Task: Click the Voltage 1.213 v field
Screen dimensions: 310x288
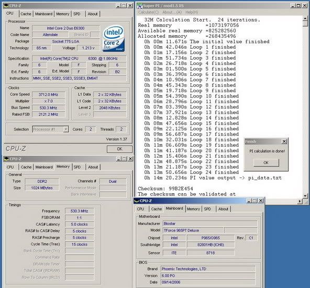Action: 88,48
